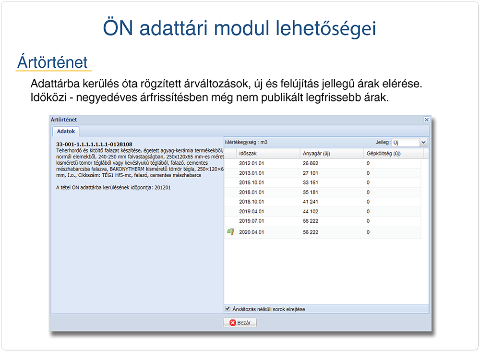
Task: Click the Mértékegység : m3 label
Action: pos(246,143)
